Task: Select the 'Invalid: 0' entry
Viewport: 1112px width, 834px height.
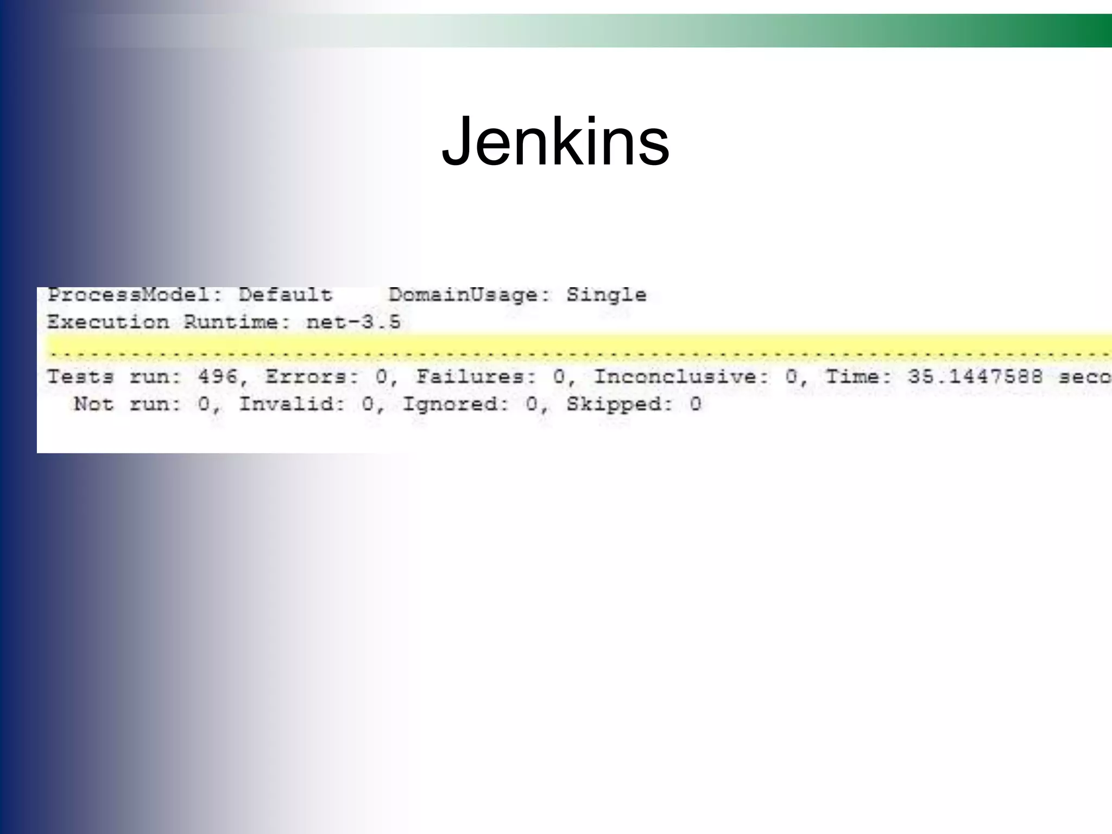Action: point(307,405)
